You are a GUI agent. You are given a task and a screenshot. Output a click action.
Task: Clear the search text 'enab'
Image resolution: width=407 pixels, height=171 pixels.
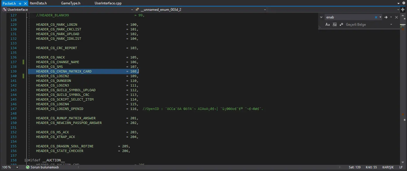pyautogui.click(x=376, y=17)
